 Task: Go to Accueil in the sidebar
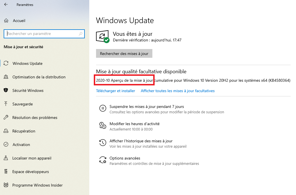pyautogui.click(x=19, y=21)
